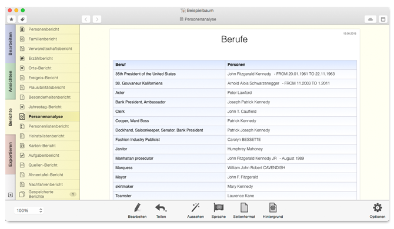This screenshot has height=229, width=394.
Task: Click the Plausibilitätsbericht icon
Action: tap(22, 87)
